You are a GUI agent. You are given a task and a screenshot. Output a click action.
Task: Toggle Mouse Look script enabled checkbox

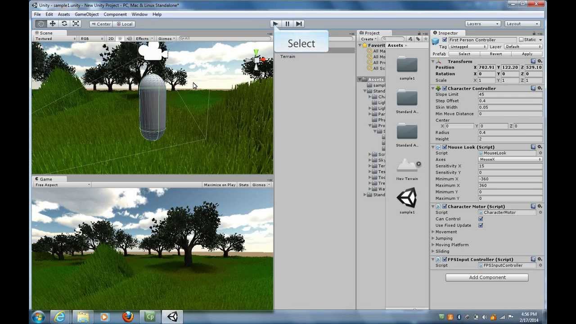[x=445, y=147]
